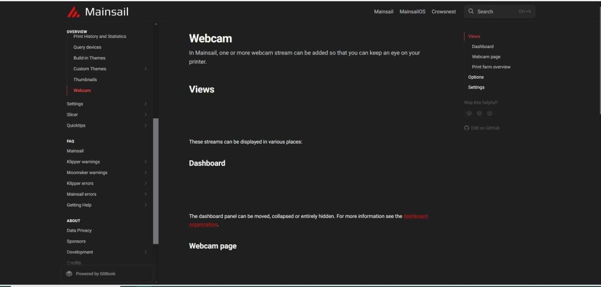601x287 pixels.
Task: Open the Query devices page
Action: 87,47
